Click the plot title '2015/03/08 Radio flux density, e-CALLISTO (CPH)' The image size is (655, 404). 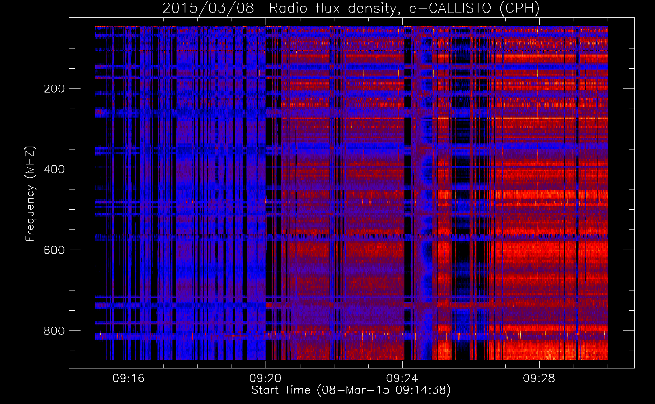351,8
